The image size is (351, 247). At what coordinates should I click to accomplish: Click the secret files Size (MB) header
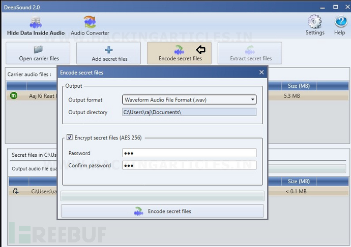click(x=299, y=182)
